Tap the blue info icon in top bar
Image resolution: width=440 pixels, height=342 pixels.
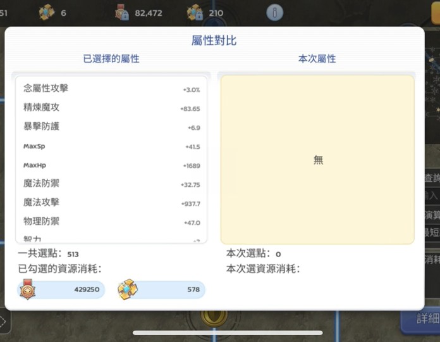coord(274,13)
